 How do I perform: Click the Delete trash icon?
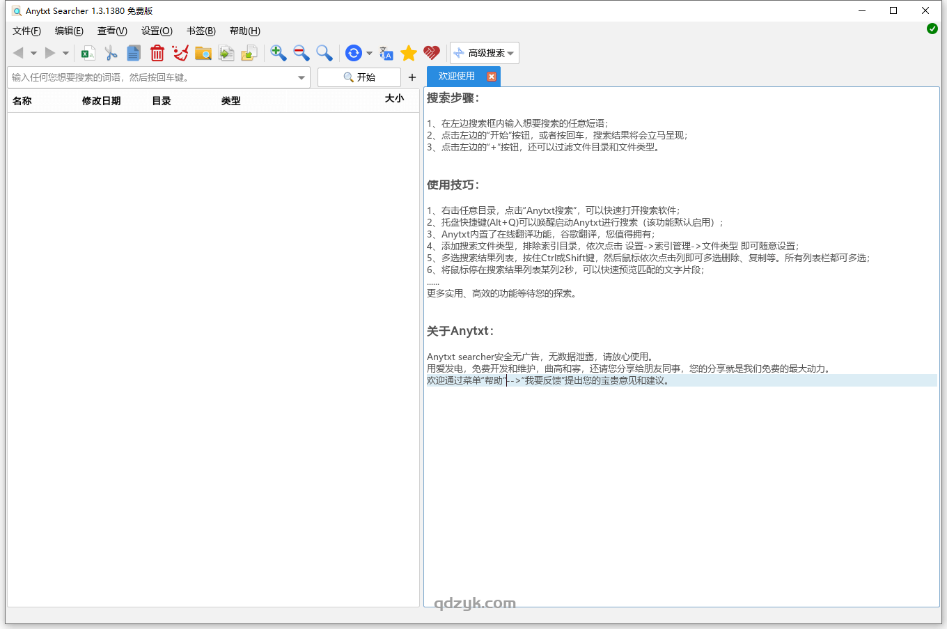coord(157,52)
